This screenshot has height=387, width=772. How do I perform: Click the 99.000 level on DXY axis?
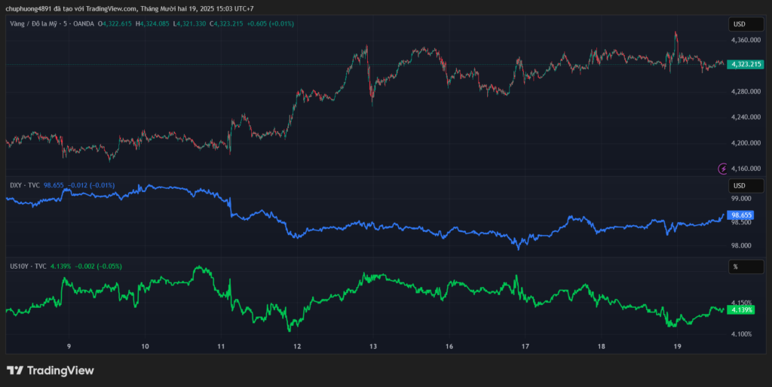743,199
